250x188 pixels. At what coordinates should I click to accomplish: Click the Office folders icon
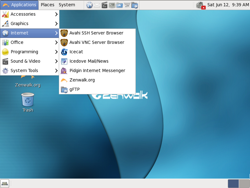[5, 43]
